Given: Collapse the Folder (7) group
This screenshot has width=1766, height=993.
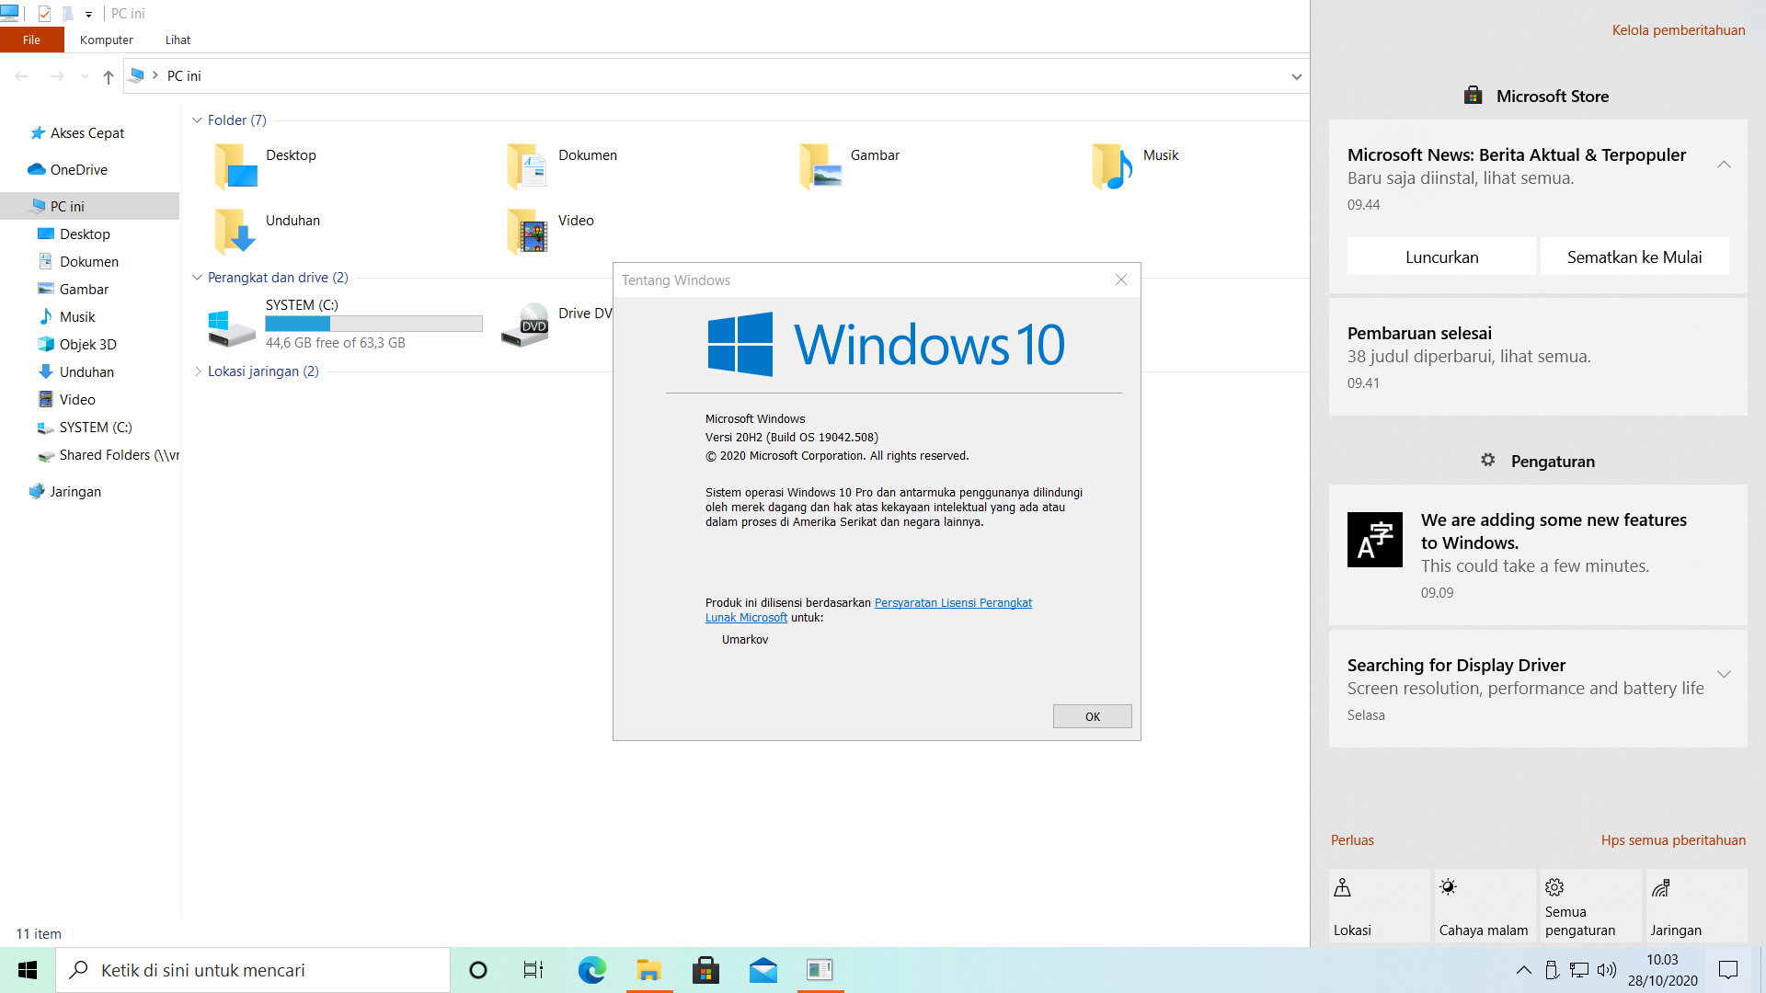Looking at the screenshot, I should coord(197,120).
